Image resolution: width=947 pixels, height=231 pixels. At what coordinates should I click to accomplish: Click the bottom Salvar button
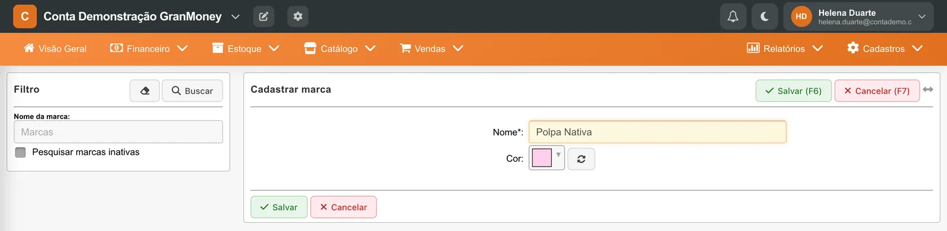tap(279, 207)
